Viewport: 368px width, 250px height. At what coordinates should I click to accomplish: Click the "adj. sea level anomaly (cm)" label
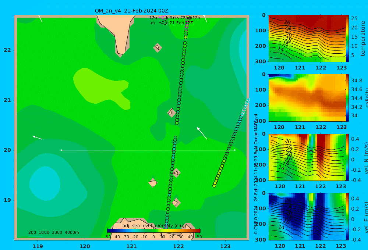click(153, 226)
